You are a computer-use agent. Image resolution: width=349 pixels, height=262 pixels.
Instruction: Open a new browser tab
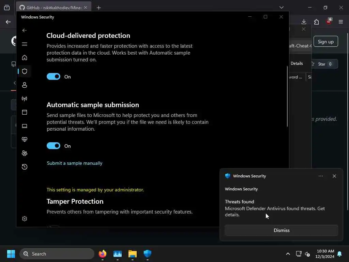click(x=99, y=8)
